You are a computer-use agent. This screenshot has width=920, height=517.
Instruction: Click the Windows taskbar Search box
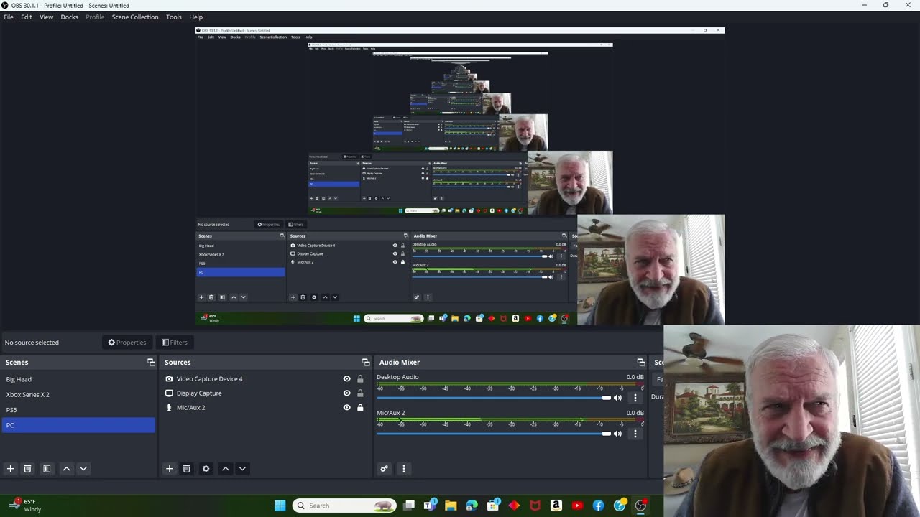tap(345, 506)
